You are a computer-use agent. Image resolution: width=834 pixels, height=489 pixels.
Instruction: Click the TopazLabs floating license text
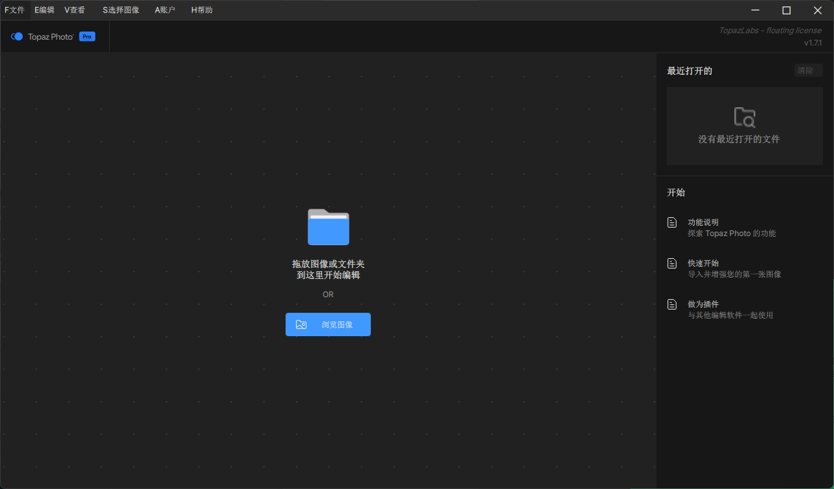click(770, 31)
